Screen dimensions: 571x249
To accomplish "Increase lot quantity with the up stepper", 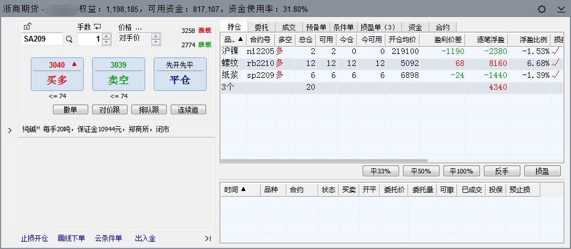I will [106, 36].
